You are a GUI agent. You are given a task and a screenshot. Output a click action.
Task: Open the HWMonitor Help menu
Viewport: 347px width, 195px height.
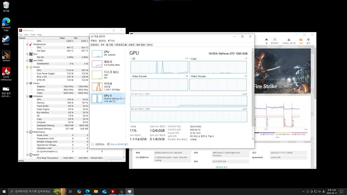pyautogui.click(x=39, y=35)
